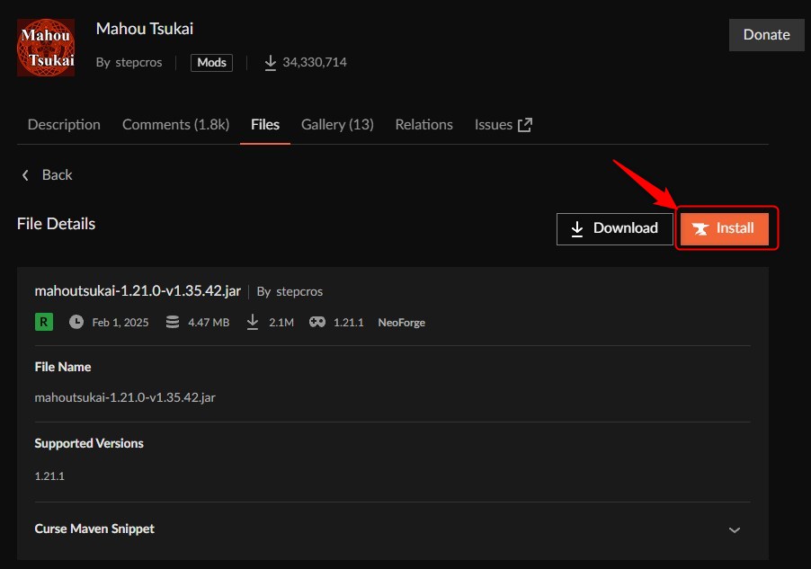Click the external link icon beside Issues
The image size is (811, 569).
525,125
